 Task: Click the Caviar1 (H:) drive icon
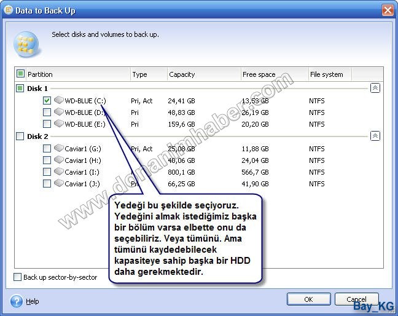pyautogui.click(x=58, y=159)
